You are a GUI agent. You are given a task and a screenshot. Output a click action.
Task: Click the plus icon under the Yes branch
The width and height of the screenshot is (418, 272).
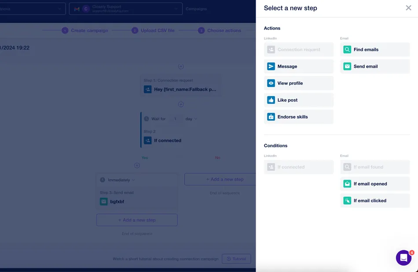click(x=137, y=166)
